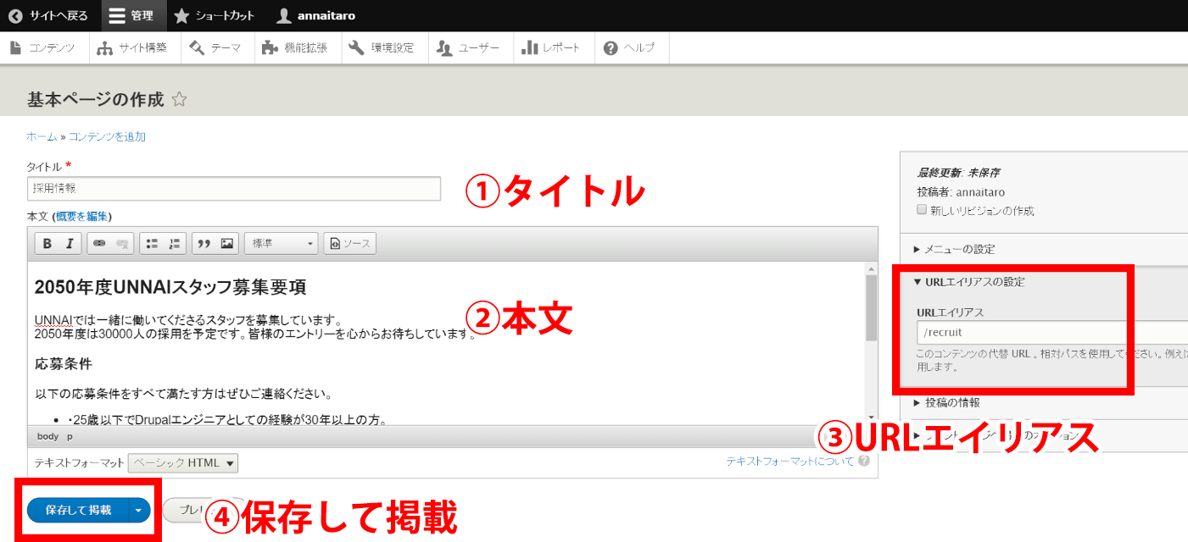This screenshot has height=542, width=1188.
Task: Click the コンテンツを追加 breadcrumb link
Action: tap(107, 136)
